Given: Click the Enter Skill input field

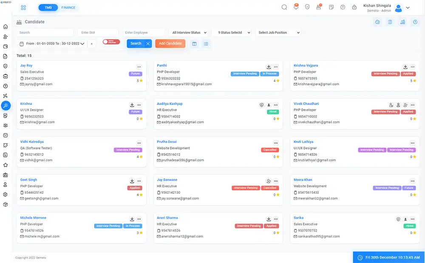Looking at the screenshot, I should pyautogui.click(x=98, y=32).
